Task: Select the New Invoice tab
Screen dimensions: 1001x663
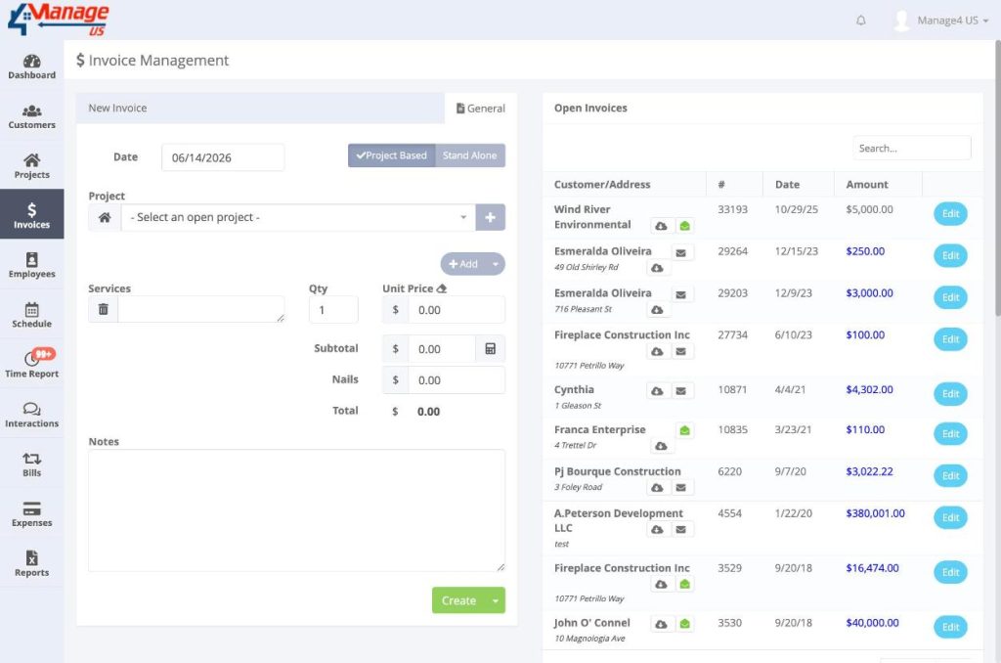Action: tap(117, 108)
